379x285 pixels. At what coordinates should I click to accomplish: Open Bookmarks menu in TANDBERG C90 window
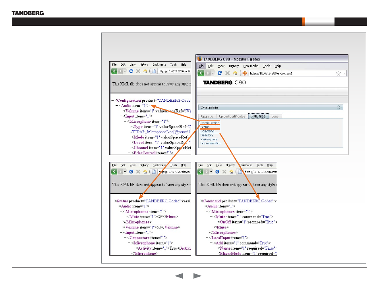point(251,66)
